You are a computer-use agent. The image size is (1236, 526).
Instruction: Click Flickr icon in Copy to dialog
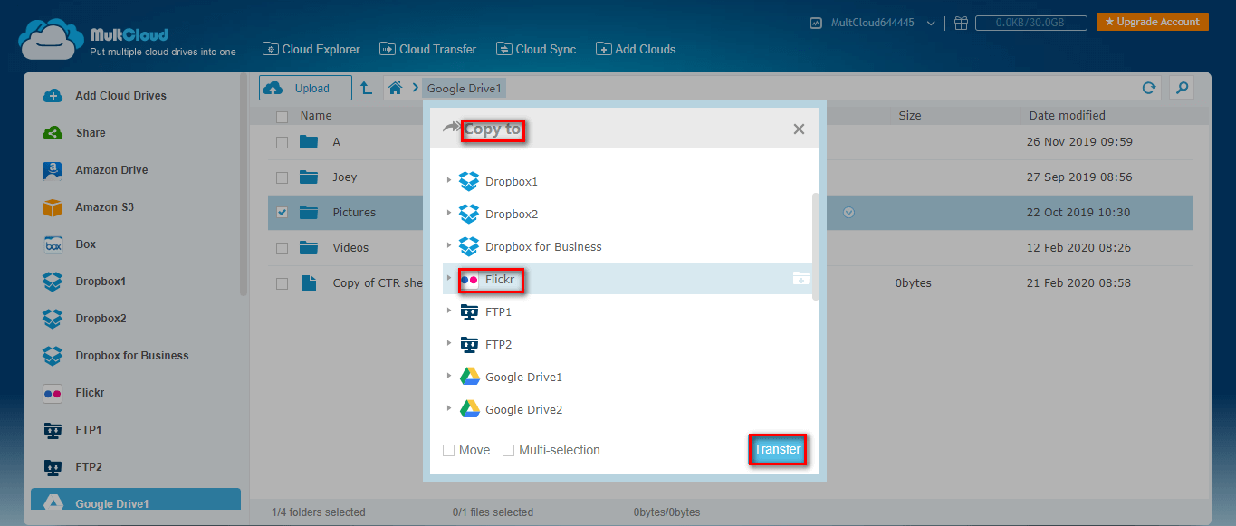[x=469, y=280]
